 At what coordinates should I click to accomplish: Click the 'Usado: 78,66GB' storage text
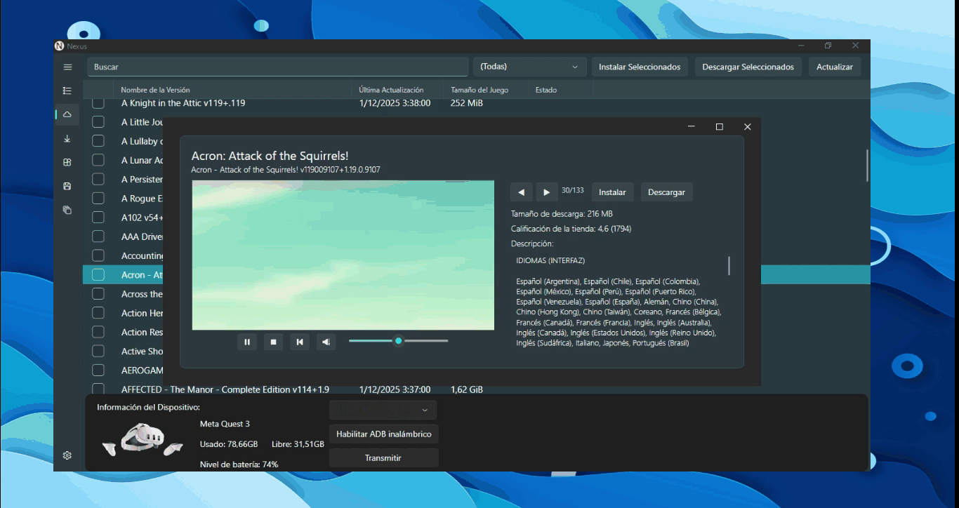229,445
